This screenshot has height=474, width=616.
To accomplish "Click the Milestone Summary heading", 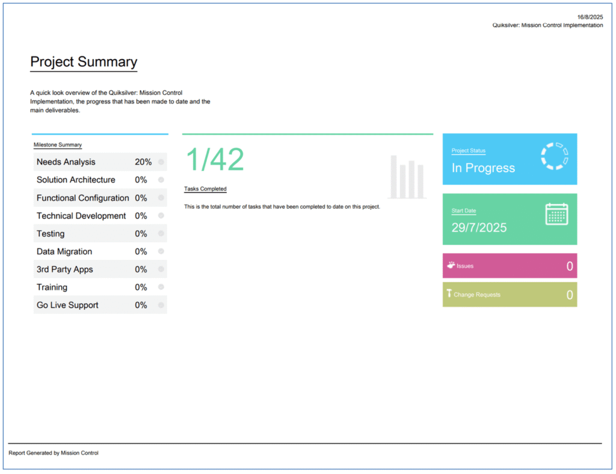I will point(58,145).
